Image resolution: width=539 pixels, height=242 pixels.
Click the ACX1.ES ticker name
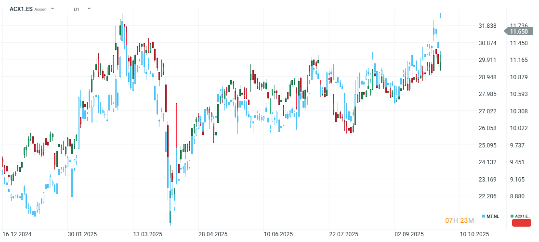click(21, 9)
